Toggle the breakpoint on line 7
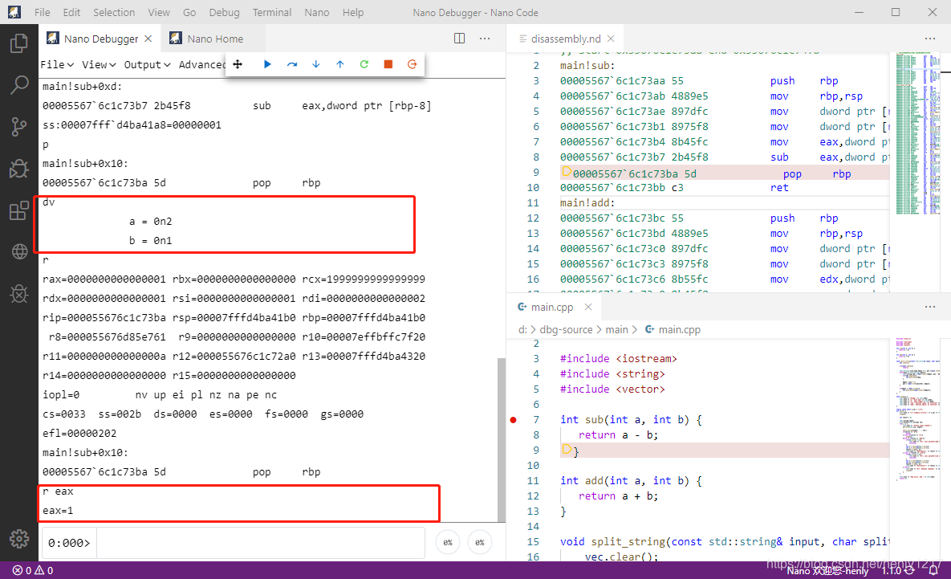951x579 pixels. pos(514,420)
